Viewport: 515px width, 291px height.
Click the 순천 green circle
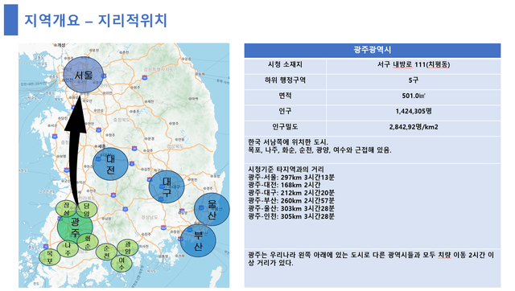[x=106, y=252]
